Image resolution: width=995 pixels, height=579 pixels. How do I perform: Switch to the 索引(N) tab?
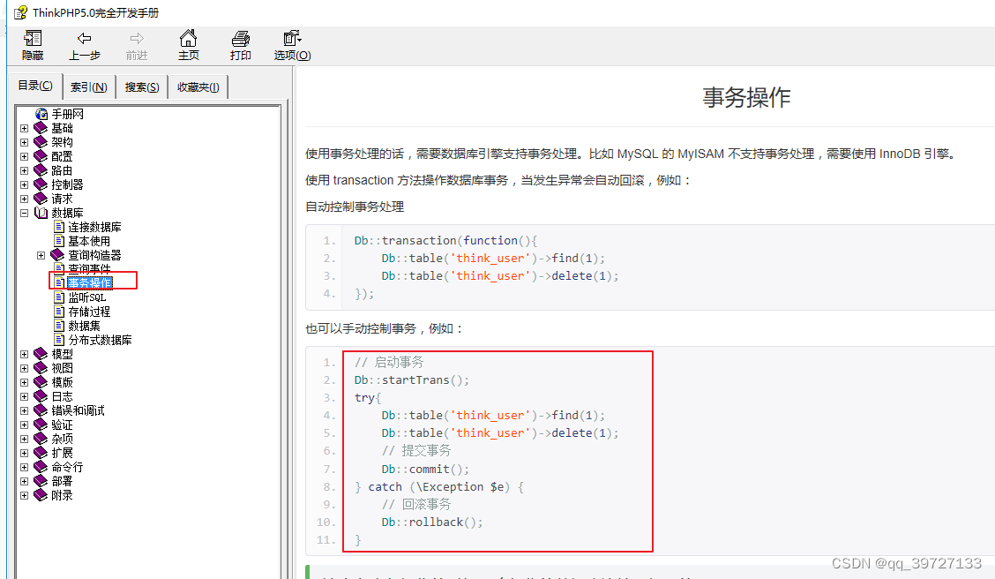[x=89, y=87]
